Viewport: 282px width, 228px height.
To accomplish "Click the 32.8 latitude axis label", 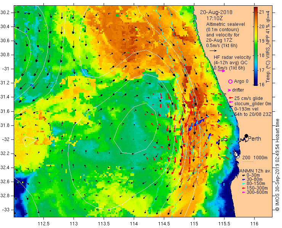I will click(5, 196).
